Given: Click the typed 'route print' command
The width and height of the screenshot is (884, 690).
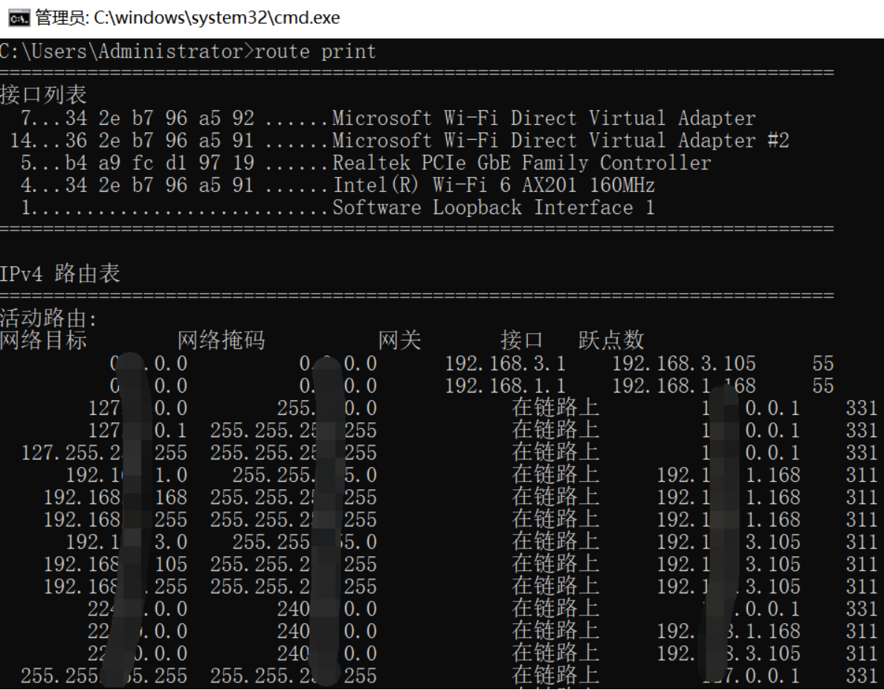Looking at the screenshot, I should (x=315, y=51).
